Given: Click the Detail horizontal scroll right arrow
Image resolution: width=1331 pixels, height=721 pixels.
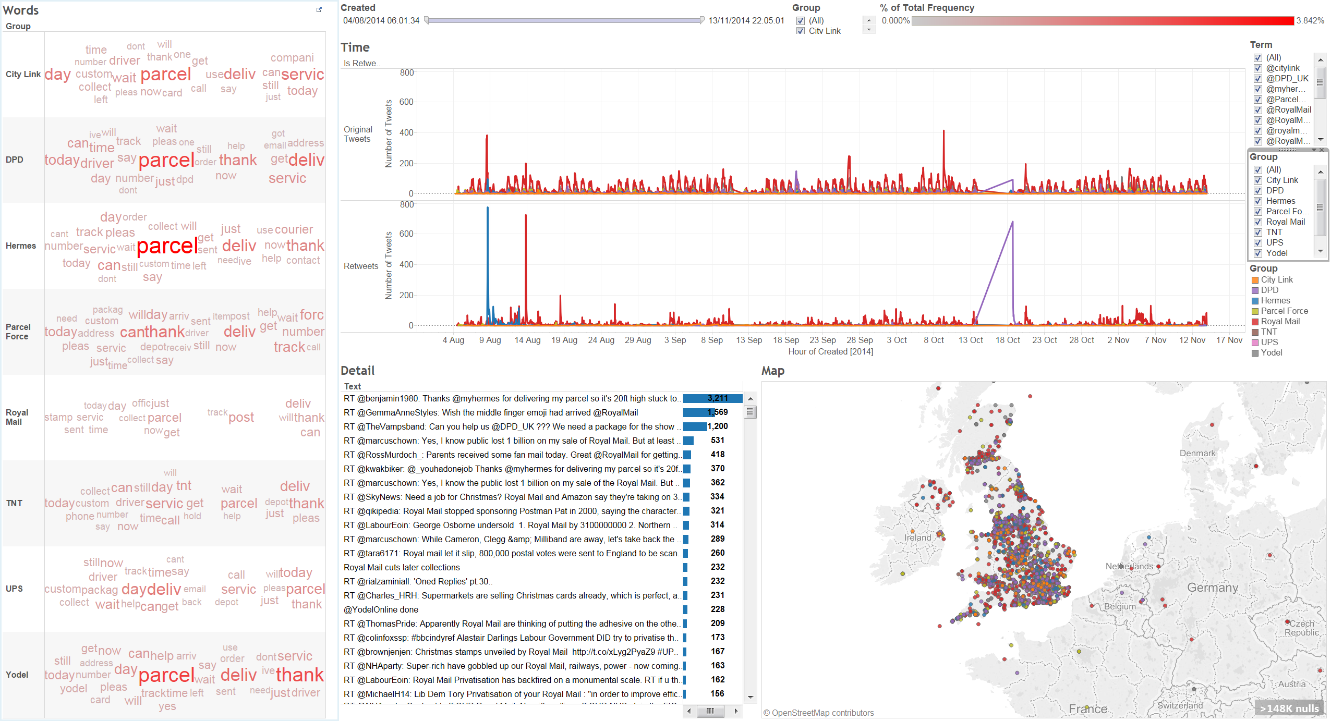Looking at the screenshot, I should click(736, 711).
